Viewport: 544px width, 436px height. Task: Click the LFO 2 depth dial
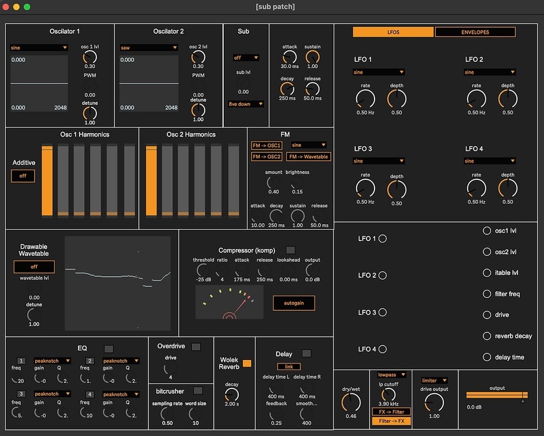pos(508,99)
